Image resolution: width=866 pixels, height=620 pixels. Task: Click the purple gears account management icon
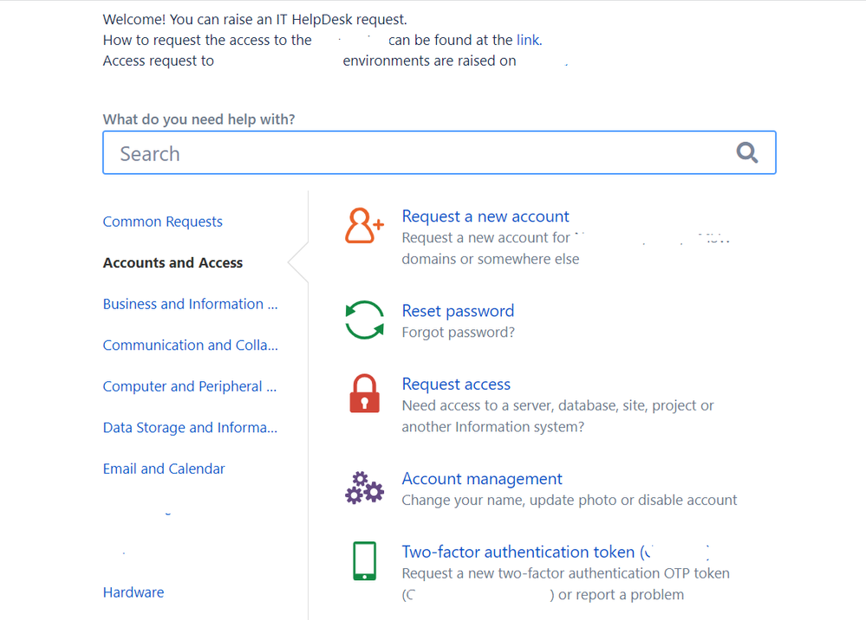(364, 488)
